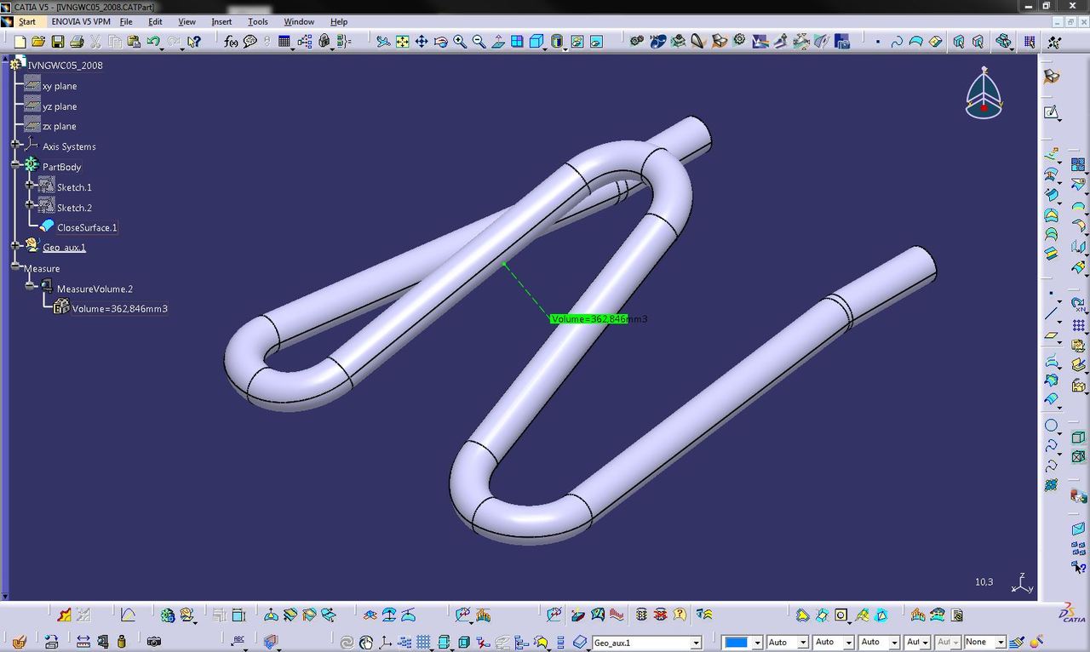1090x652 pixels.
Task: Open the Tools menu
Action: [x=257, y=21]
